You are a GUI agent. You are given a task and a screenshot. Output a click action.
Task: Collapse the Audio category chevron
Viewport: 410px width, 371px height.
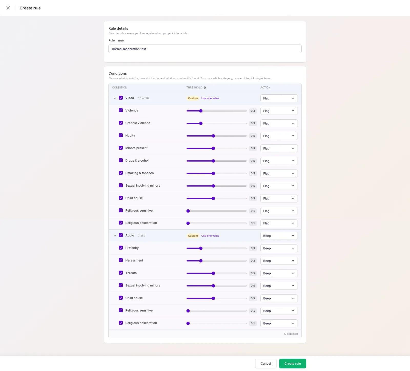coord(115,236)
